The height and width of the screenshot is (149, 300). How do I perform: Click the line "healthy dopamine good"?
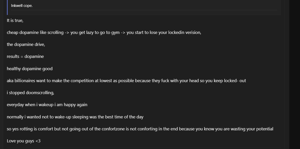point(30,69)
